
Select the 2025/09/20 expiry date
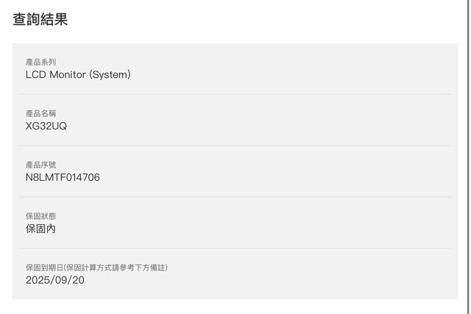(x=55, y=280)
